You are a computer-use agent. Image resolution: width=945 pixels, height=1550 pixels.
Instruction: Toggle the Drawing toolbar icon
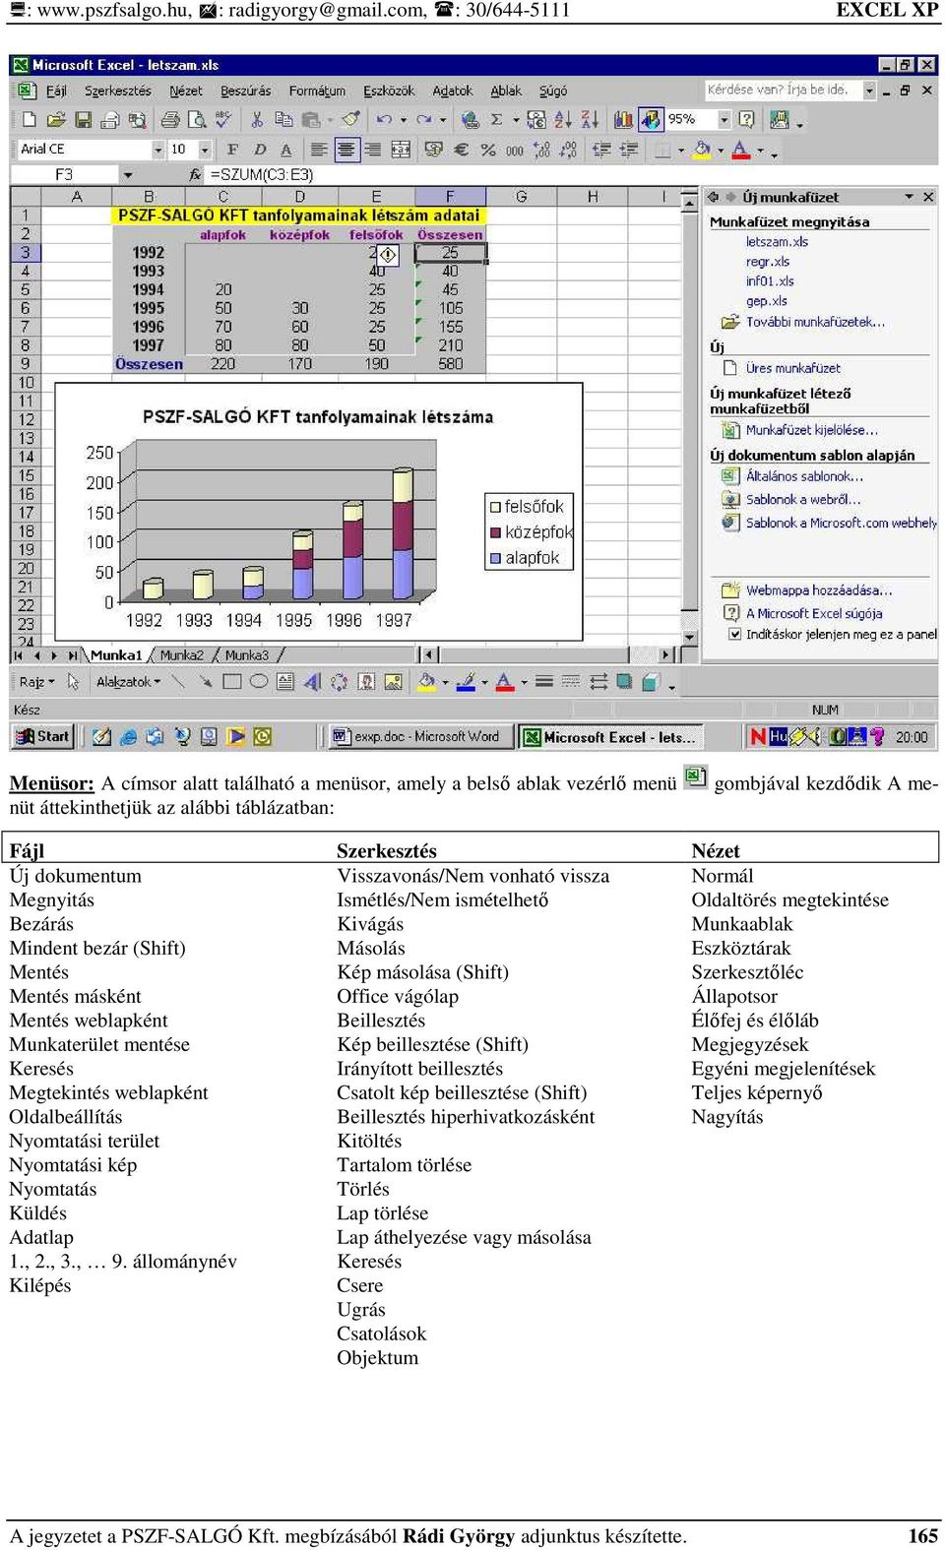coord(650,119)
